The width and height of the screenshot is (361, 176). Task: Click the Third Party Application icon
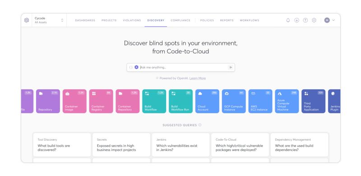pos(306,93)
